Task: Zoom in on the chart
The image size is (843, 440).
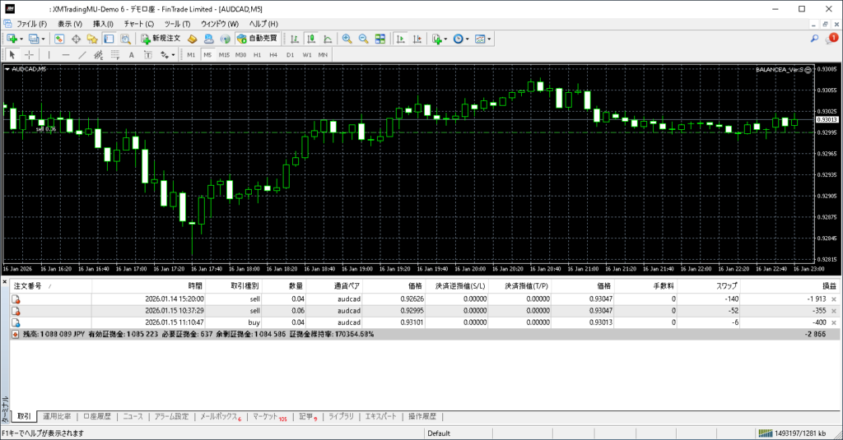Action: [347, 39]
